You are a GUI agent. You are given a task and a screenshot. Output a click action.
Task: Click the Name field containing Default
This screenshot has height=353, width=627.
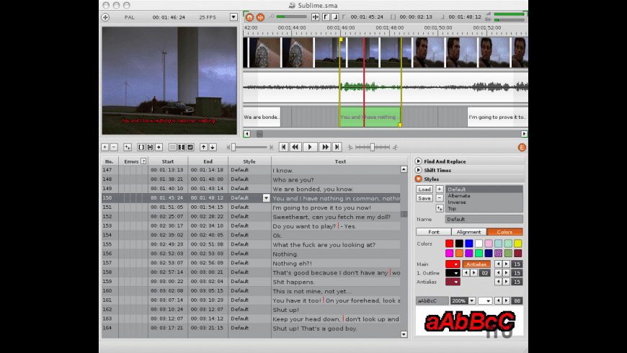[x=484, y=219]
